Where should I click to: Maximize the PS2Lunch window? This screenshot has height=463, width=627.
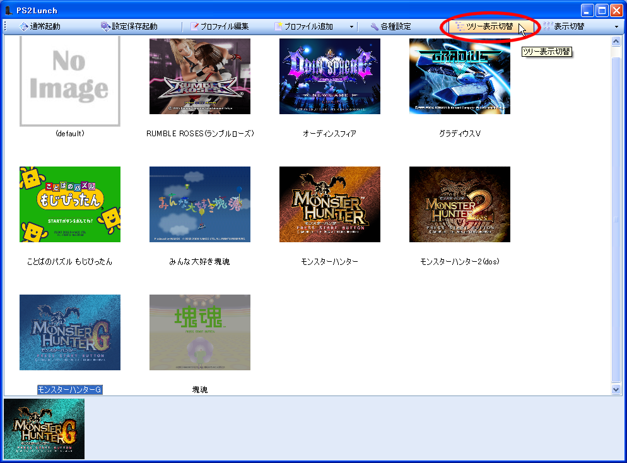602,10
